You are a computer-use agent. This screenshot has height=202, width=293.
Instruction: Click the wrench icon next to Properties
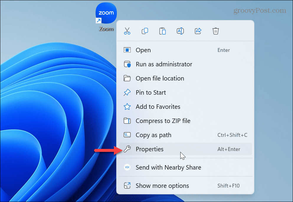[127, 149]
